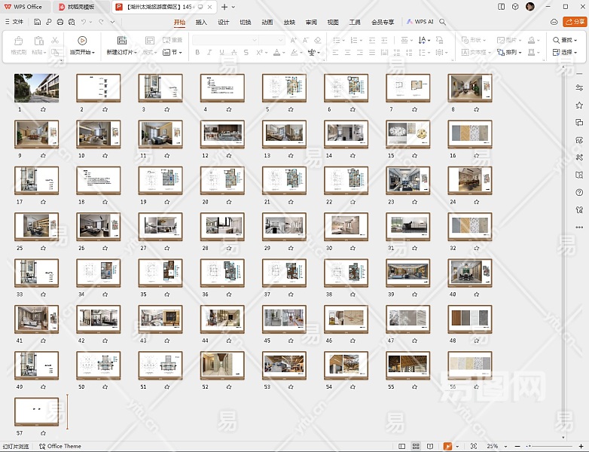Open the 文件 file menu dropdown
The image size is (589, 452).
[x=14, y=22]
